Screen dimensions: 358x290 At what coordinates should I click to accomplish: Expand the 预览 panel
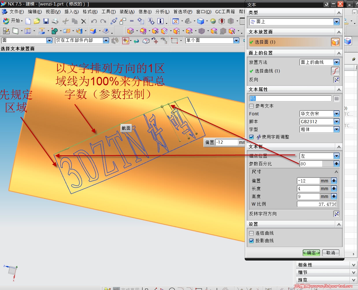click(x=354, y=280)
